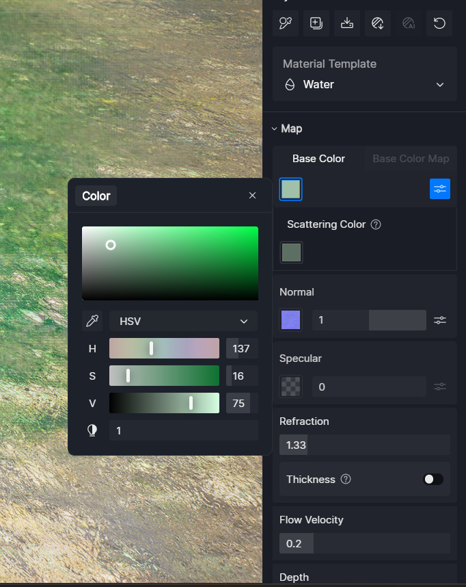Click the Hue slider track
The image size is (466, 587).
click(164, 348)
